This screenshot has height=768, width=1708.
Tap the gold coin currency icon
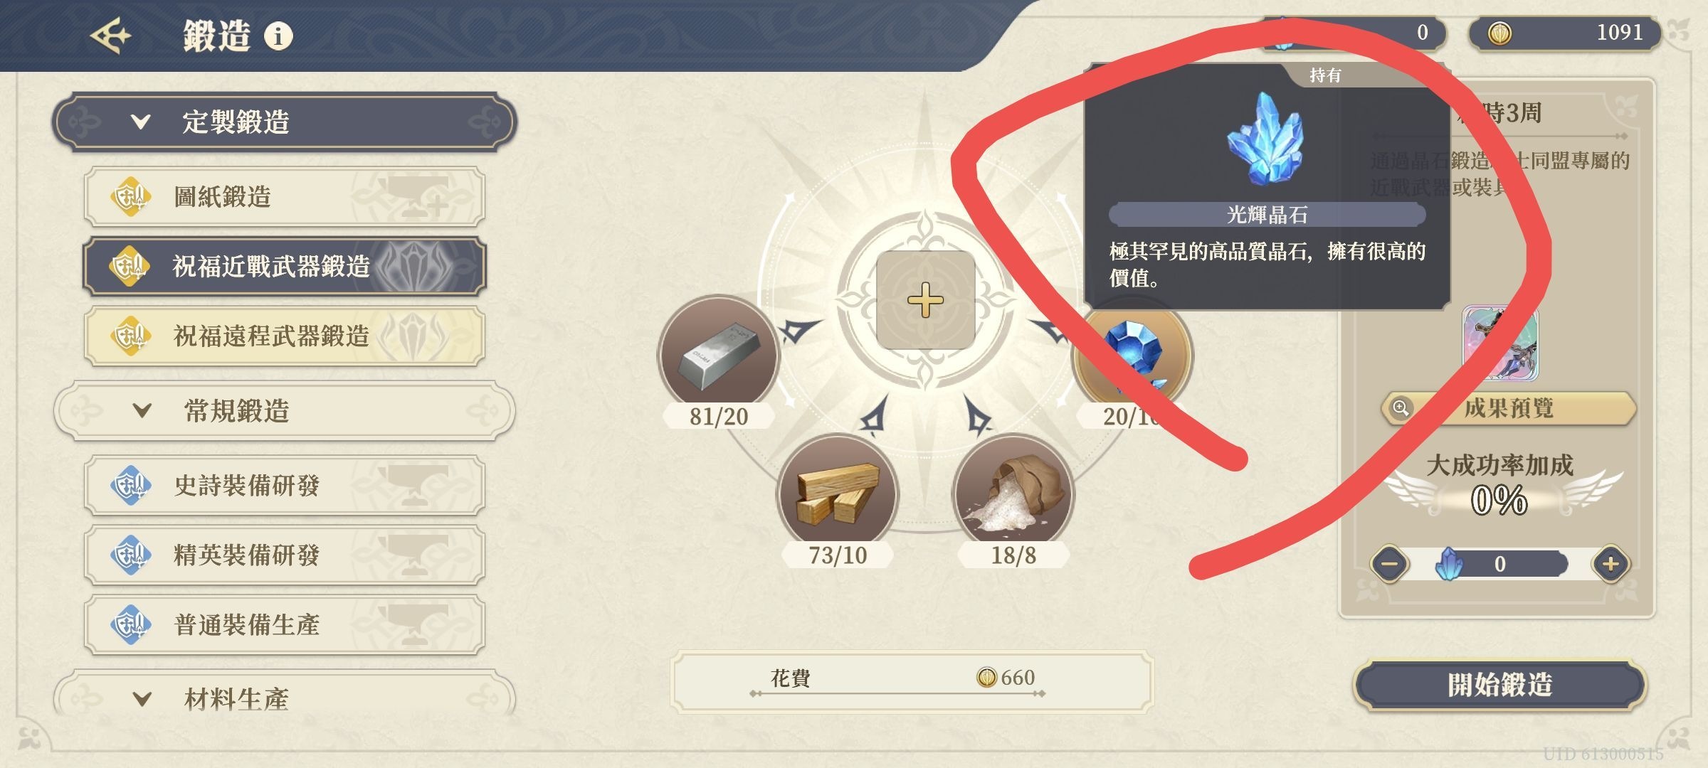click(x=1499, y=33)
